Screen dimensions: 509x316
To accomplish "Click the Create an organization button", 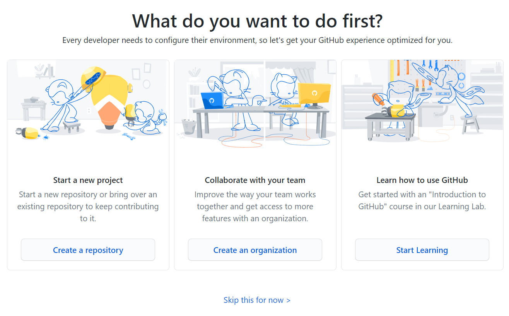I will pos(255,250).
